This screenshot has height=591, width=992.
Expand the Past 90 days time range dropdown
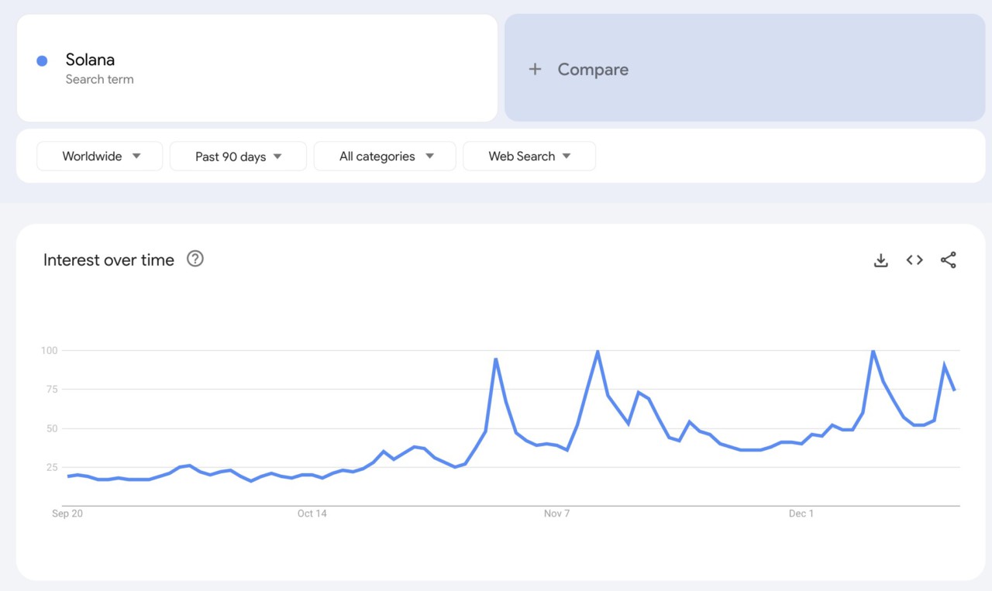[238, 156]
